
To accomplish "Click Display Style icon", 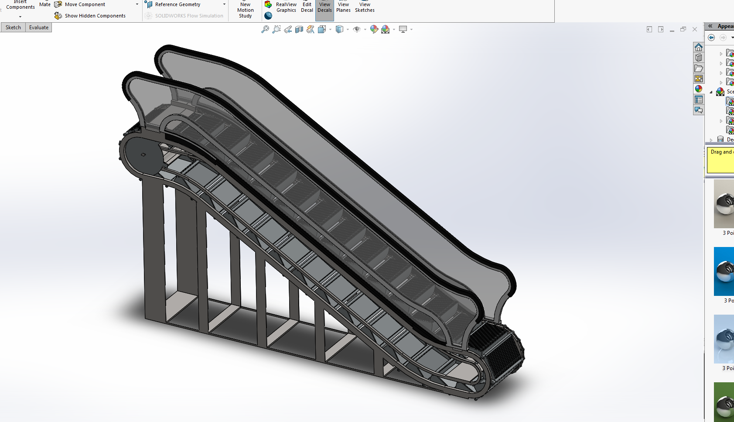I will coord(339,29).
